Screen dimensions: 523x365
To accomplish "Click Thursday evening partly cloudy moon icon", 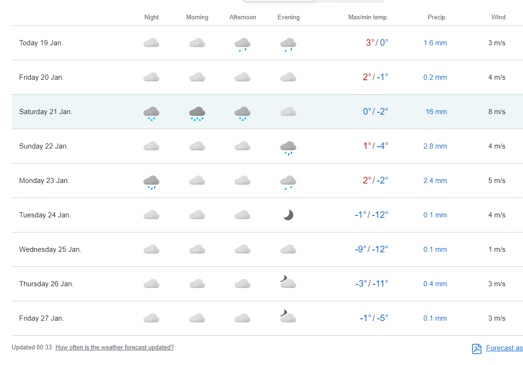I will click(287, 282).
